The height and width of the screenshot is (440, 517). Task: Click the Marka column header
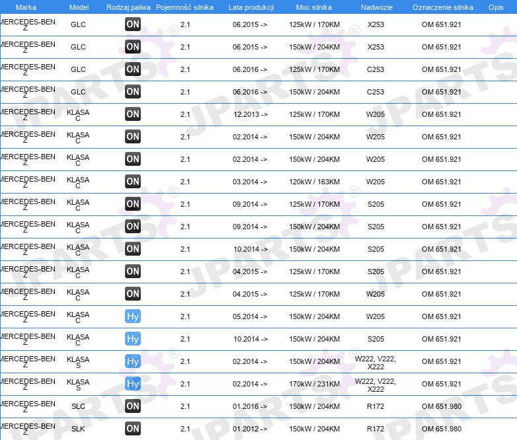pos(26,7)
